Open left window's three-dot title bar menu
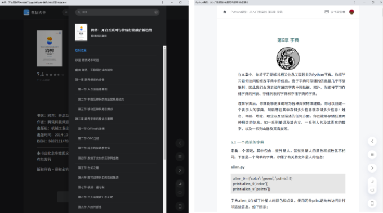383x213 pixels. (162, 2)
